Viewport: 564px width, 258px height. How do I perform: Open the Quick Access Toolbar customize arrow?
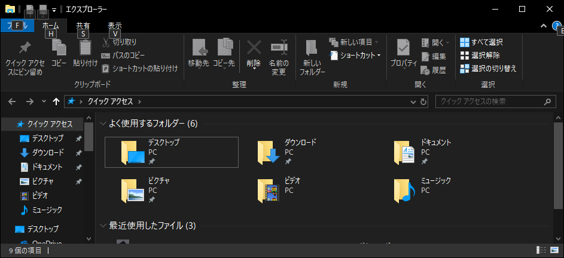54,10
